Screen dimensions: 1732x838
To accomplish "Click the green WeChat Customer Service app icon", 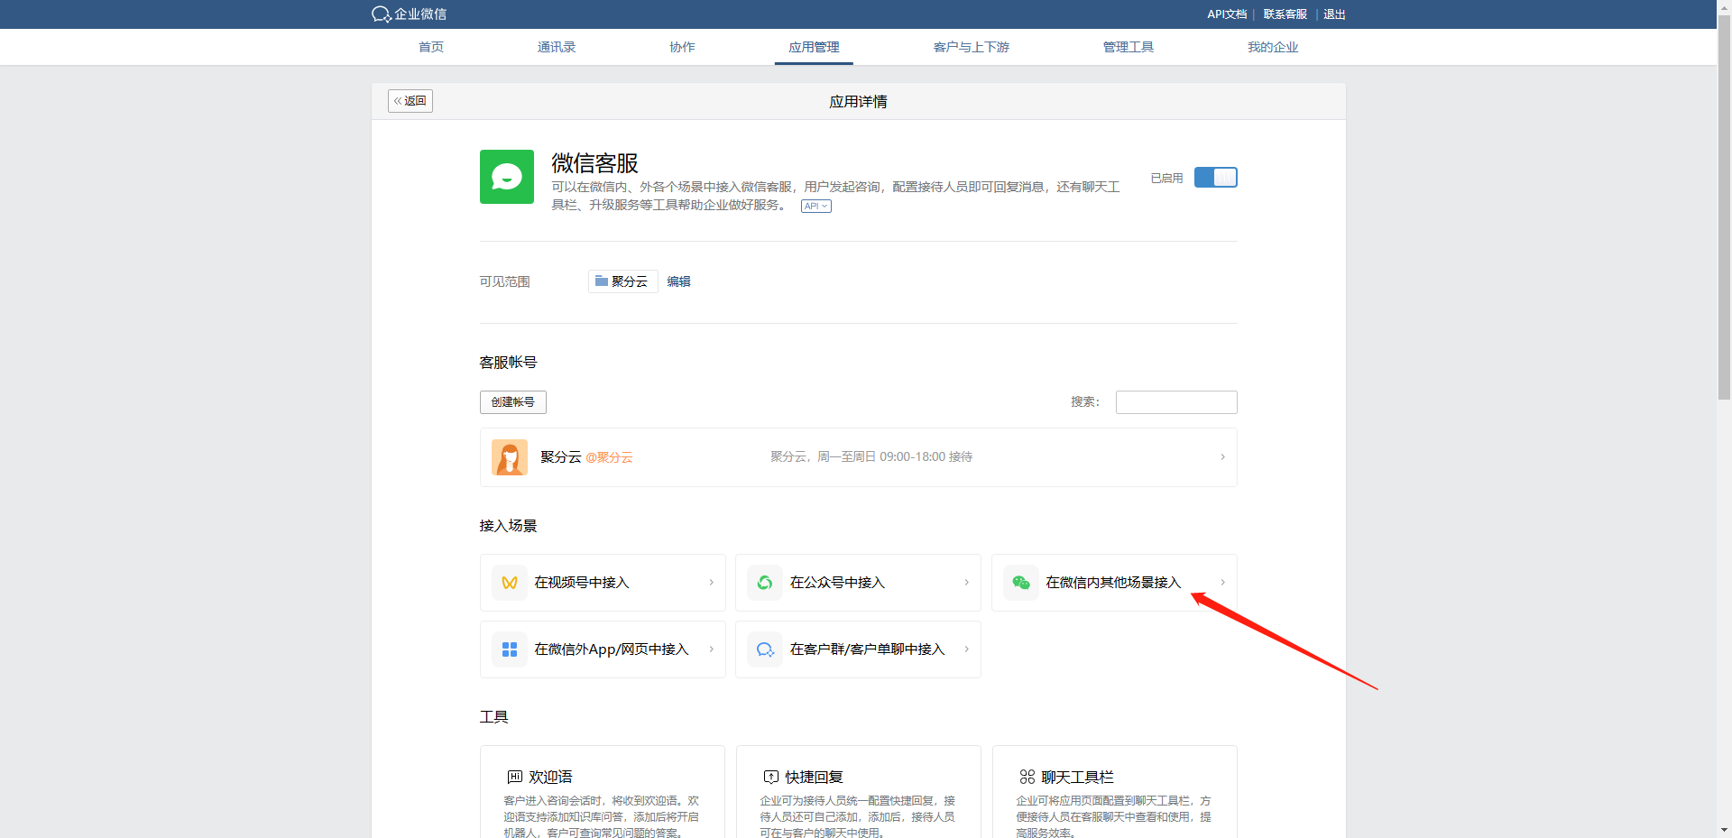I will (506, 177).
